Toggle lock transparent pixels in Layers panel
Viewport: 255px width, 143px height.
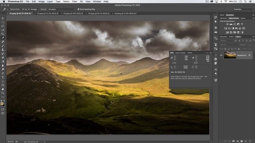pyautogui.click(x=226, y=49)
